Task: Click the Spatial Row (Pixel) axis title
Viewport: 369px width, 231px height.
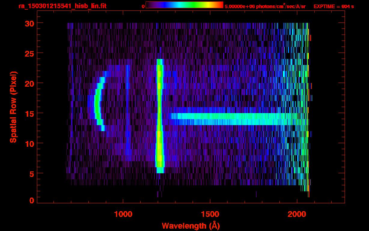Action: 13,107
